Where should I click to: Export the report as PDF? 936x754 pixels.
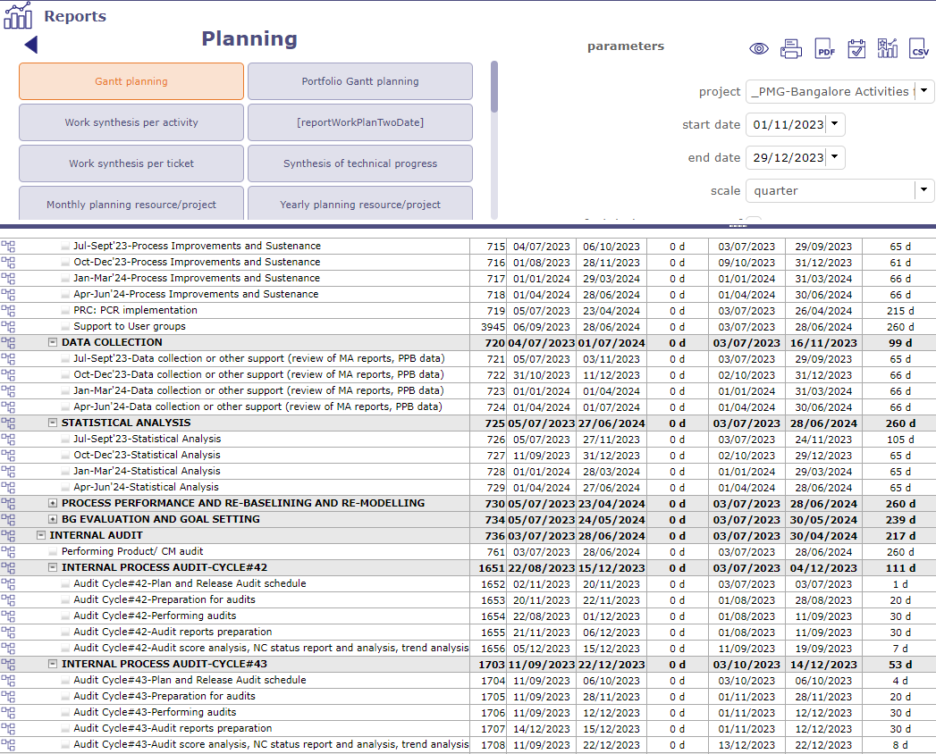pyautogui.click(x=824, y=49)
